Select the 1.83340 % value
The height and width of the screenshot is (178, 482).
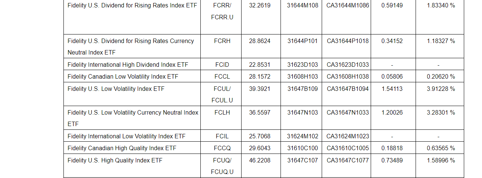pos(441,6)
